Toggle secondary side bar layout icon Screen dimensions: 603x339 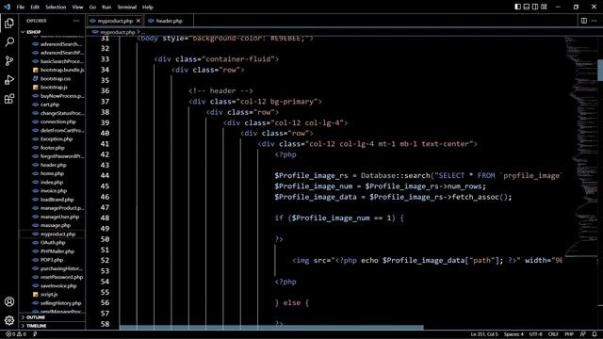tap(535, 7)
